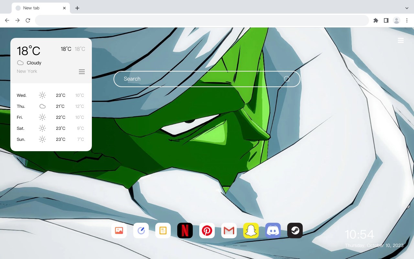The width and height of the screenshot is (414, 259).
Task: Toggle the browser side panel icon
Action: [386, 20]
